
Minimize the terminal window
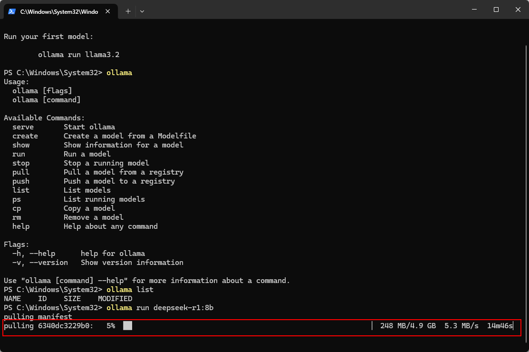point(474,10)
